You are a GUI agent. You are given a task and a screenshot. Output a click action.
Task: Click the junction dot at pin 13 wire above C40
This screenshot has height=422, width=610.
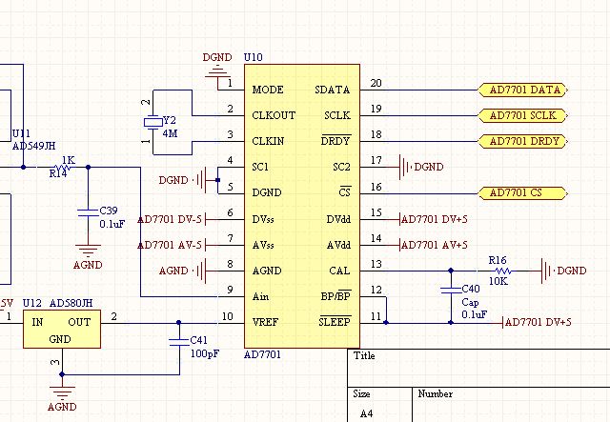pos(451,271)
